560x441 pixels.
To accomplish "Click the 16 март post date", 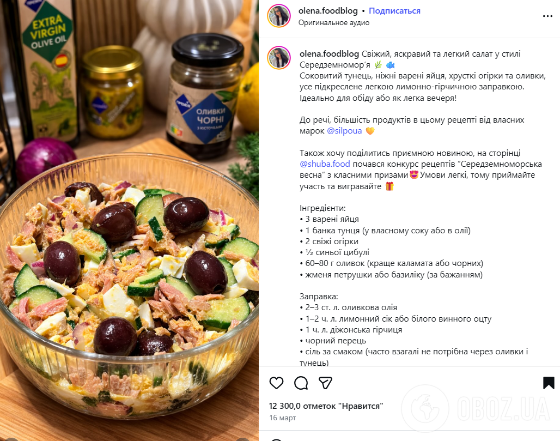I will click(x=283, y=418).
